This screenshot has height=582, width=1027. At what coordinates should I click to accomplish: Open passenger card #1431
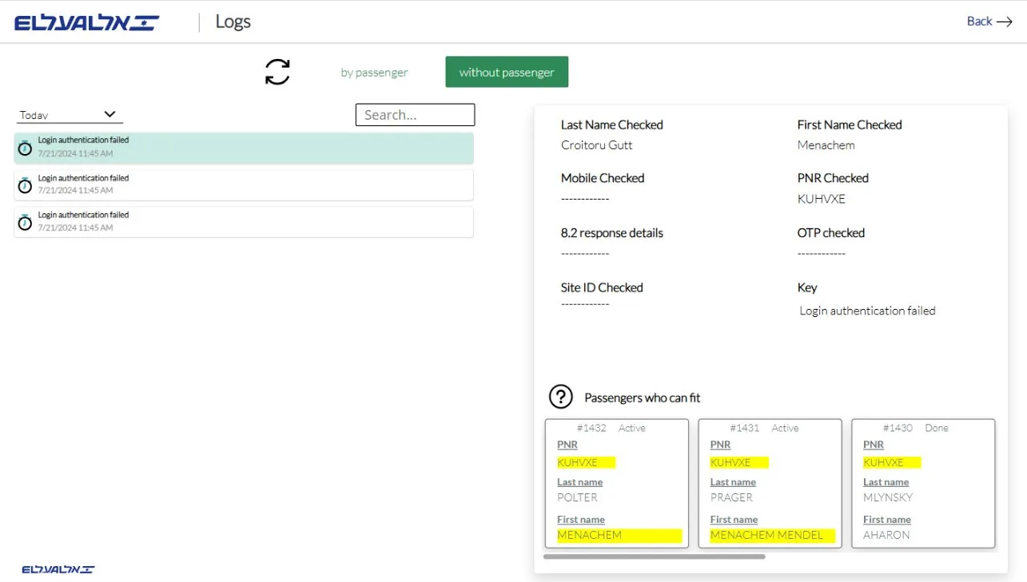pyautogui.click(x=770, y=483)
